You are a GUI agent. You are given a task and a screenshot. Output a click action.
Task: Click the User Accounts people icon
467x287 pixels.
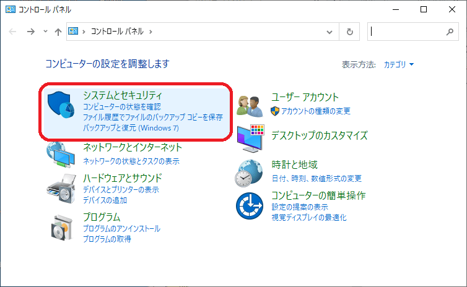(251, 105)
